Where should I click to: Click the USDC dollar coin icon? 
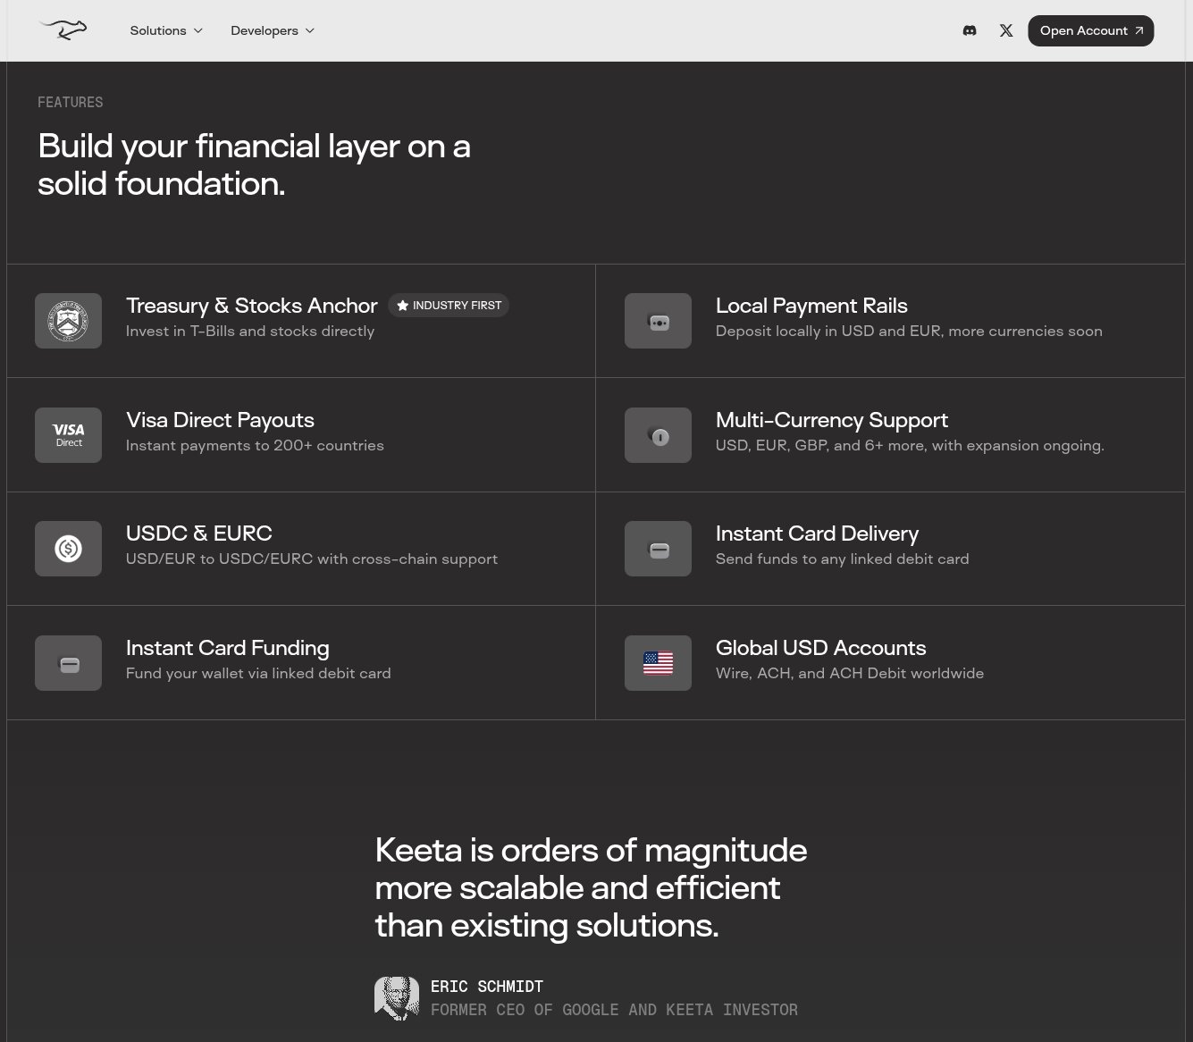(68, 549)
